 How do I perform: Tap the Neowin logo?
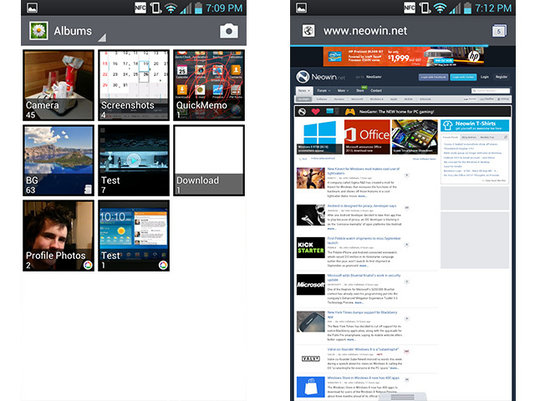tap(320, 77)
